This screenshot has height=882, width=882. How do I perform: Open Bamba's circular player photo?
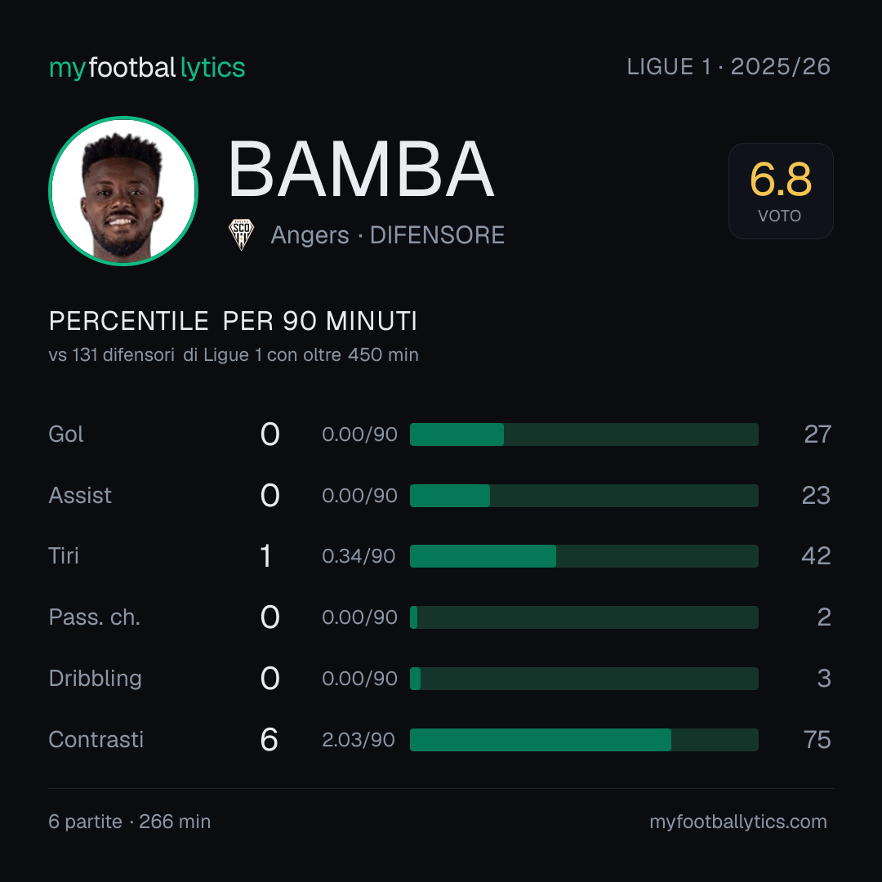click(x=123, y=190)
